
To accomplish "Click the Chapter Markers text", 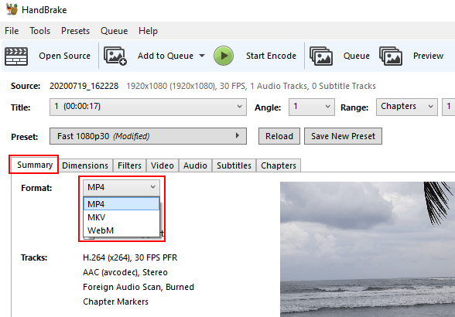I will pos(115,302).
